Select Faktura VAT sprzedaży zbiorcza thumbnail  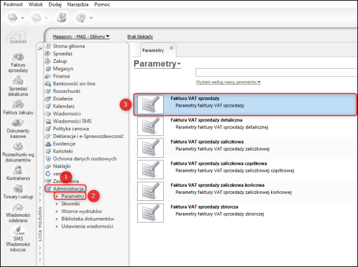tap(150, 213)
